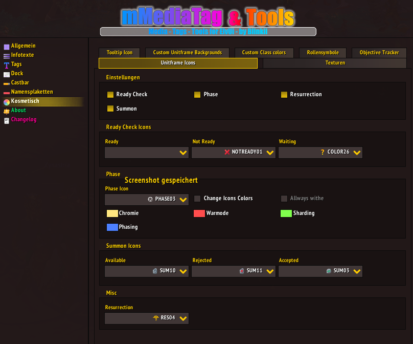
Task: Click the Infotexte sidebar icon
Action: pos(7,56)
